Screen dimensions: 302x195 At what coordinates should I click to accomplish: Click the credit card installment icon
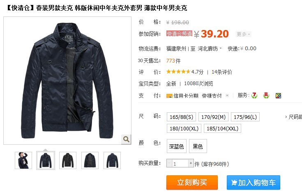[x=169, y=96]
